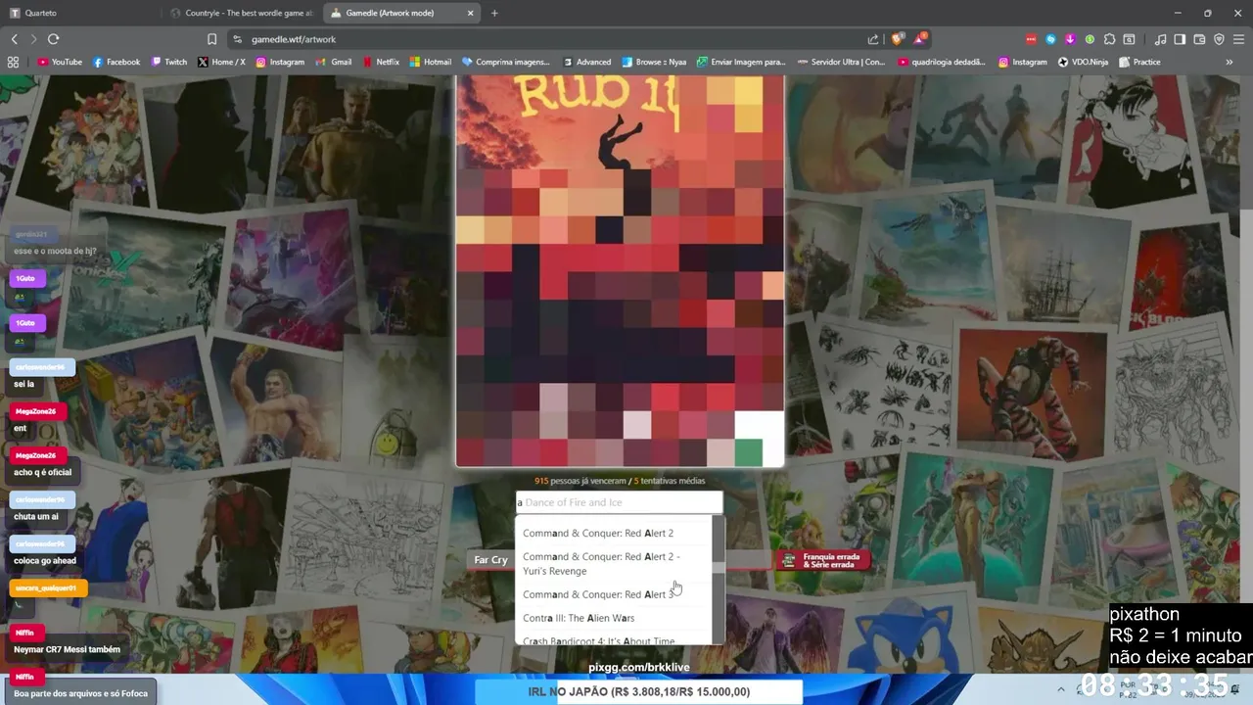Screen dimensions: 1253x705
Task: Open the Comprima imagens bookmark
Action: (x=506, y=62)
